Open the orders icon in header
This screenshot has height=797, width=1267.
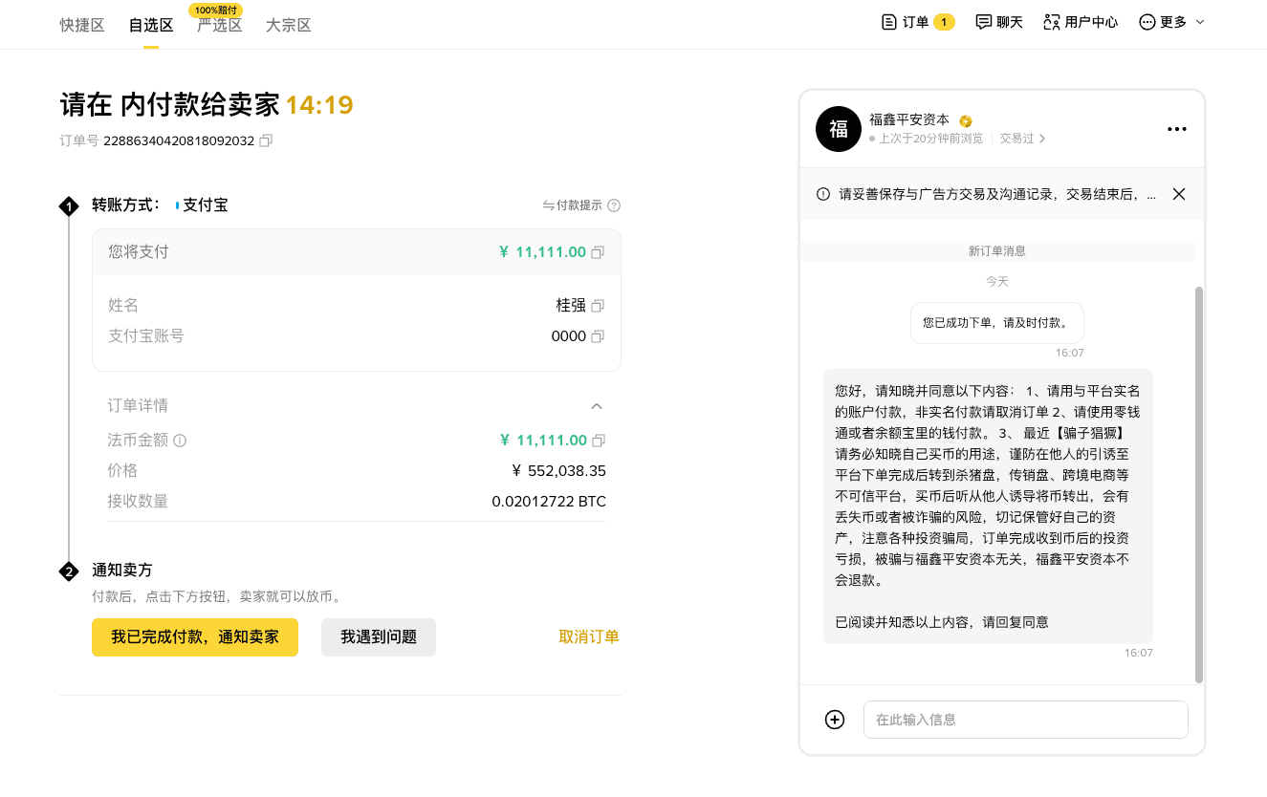coord(888,22)
